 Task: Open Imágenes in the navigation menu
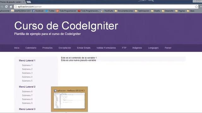coord(137,48)
